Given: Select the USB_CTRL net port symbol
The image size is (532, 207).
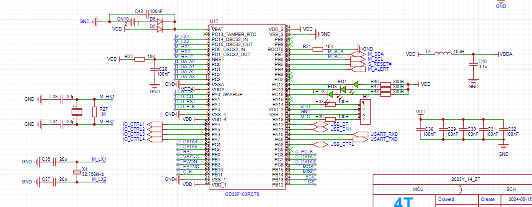Looking at the screenshot, I should click(320, 144).
